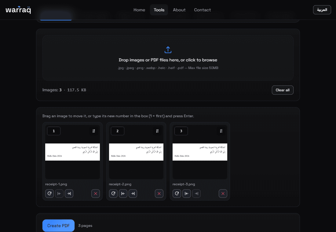
Task: Click the drag handle on the receipt-3.png card
Action: (x=221, y=131)
